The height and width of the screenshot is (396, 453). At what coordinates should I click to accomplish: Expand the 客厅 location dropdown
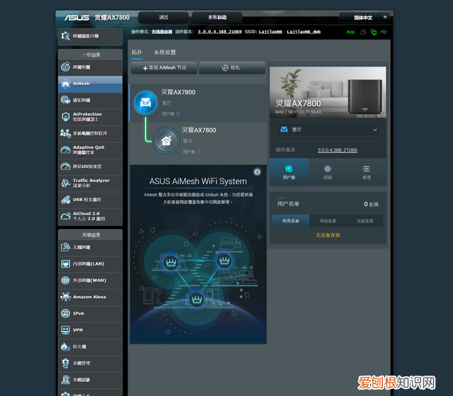coord(328,130)
